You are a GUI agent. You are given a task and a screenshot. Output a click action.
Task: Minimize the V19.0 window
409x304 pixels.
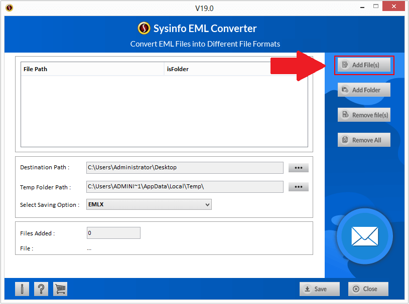pos(362,8)
